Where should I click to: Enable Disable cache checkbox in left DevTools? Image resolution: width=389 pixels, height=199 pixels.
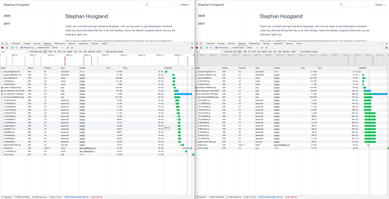coord(36,48)
